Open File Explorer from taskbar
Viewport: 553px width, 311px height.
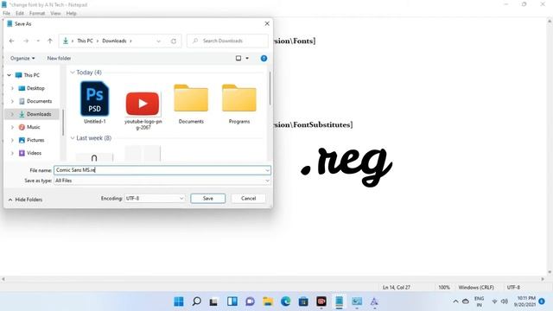pos(268,301)
